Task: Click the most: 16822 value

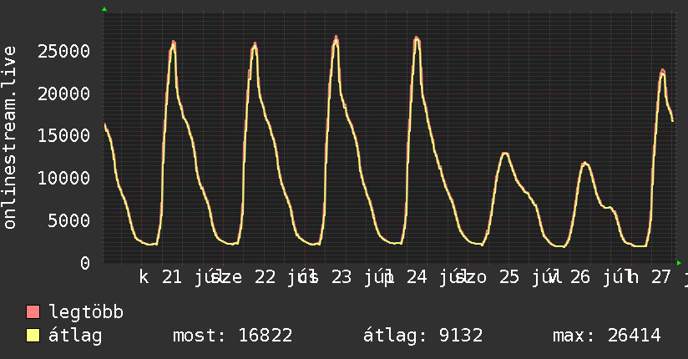Action: coord(233,336)
